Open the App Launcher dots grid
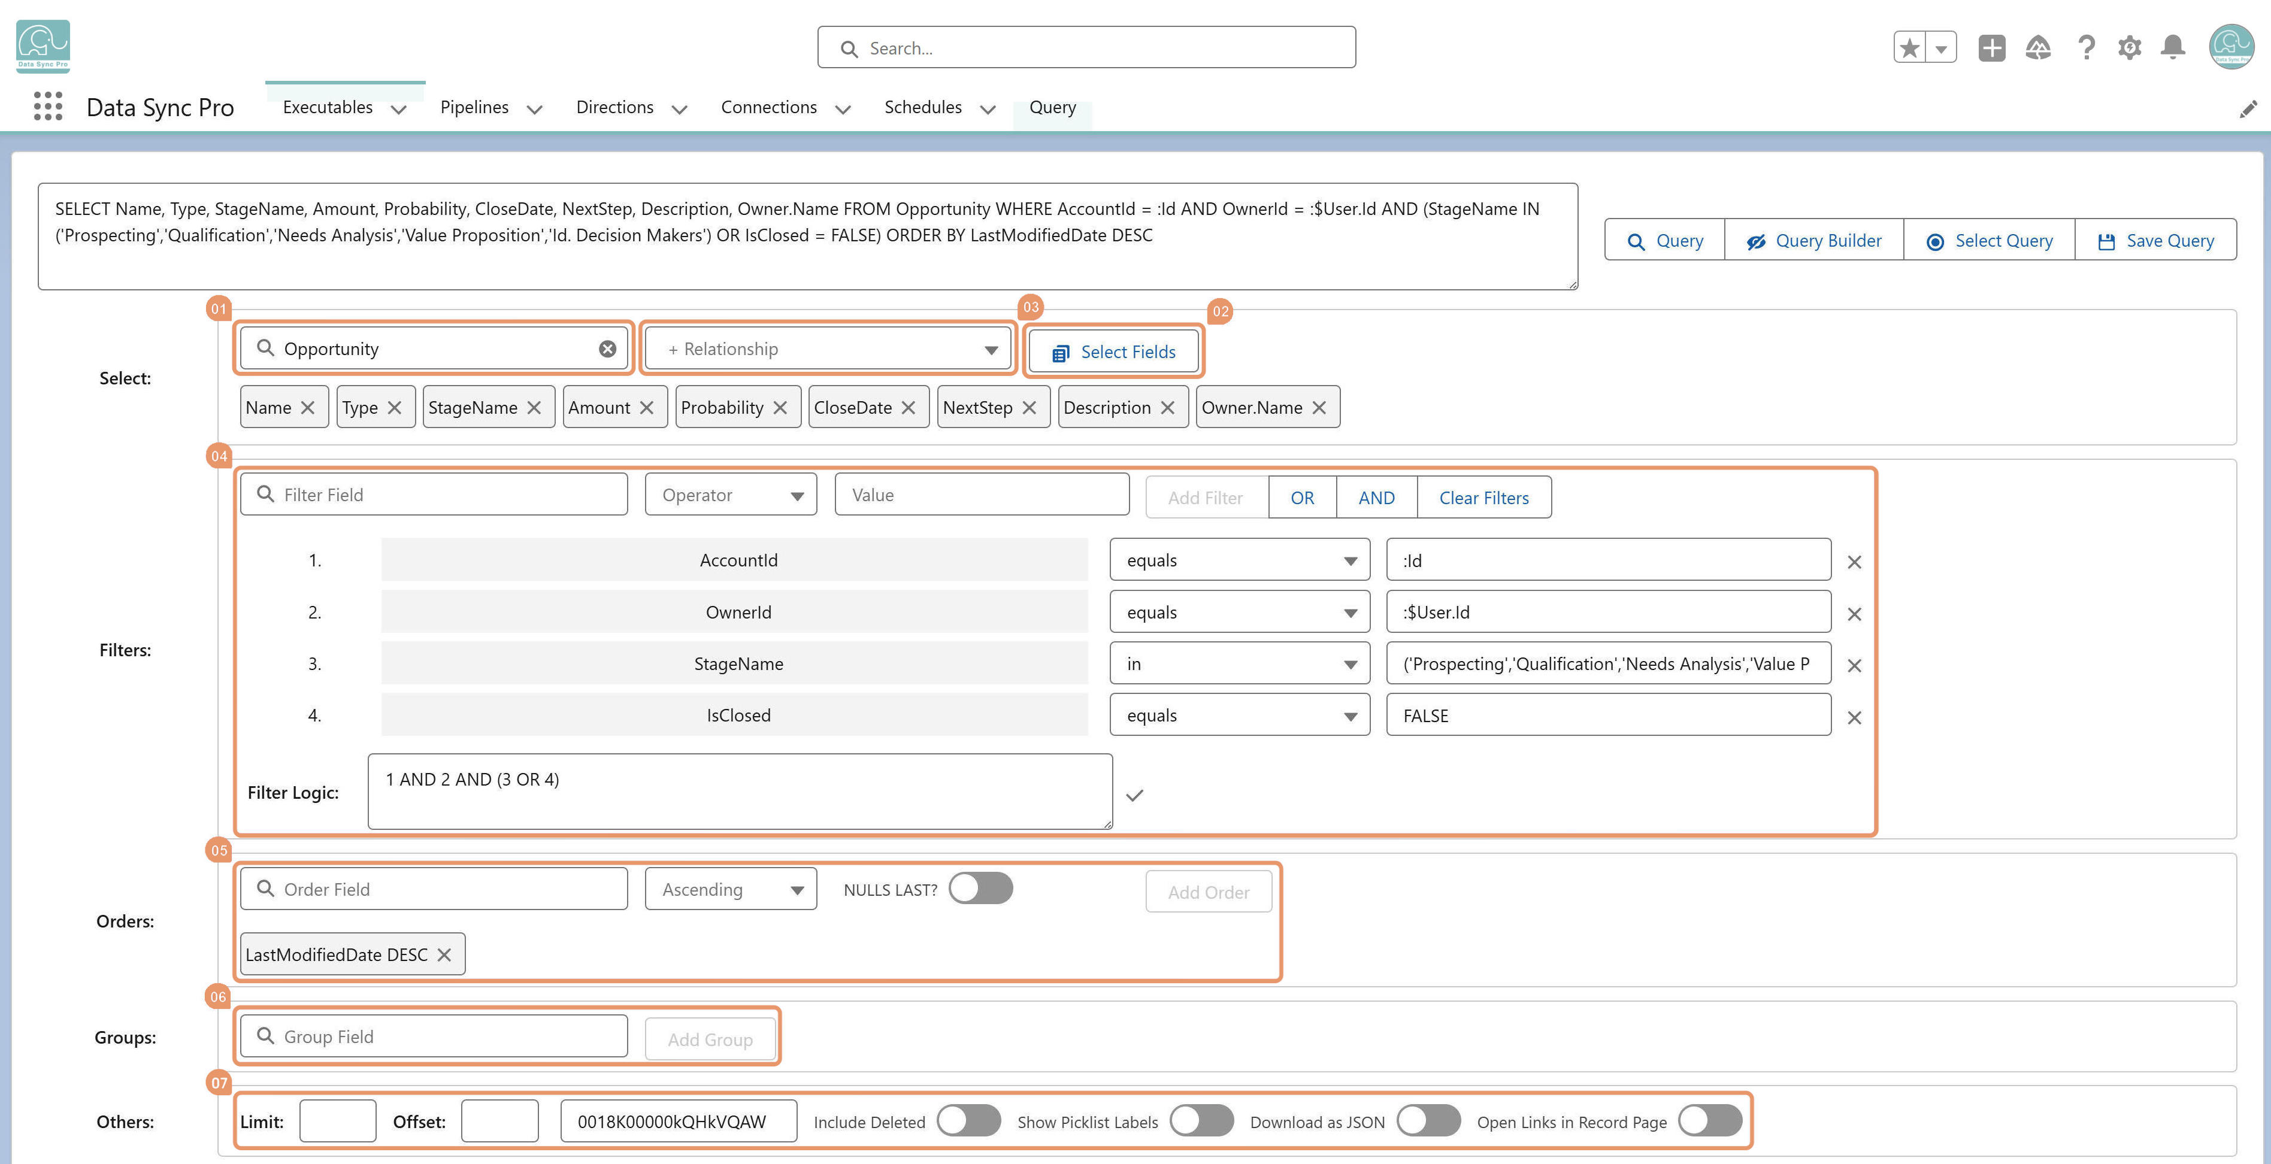Image resolution: width=2271 pixels, height=1164 pixels. click(x=47, y=107)
